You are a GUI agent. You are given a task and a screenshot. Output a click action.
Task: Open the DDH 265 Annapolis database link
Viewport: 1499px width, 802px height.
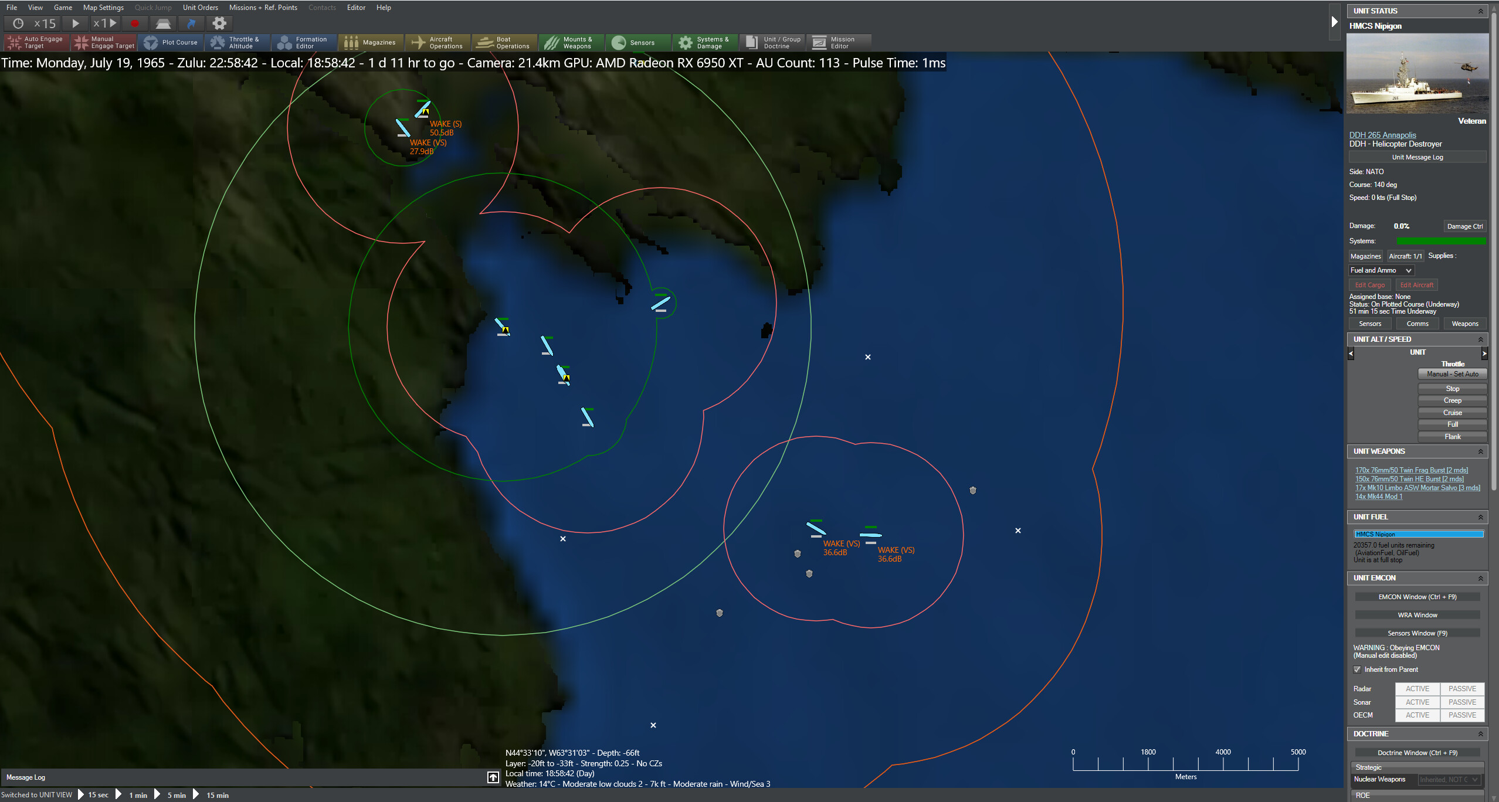tap(1382, 135)
